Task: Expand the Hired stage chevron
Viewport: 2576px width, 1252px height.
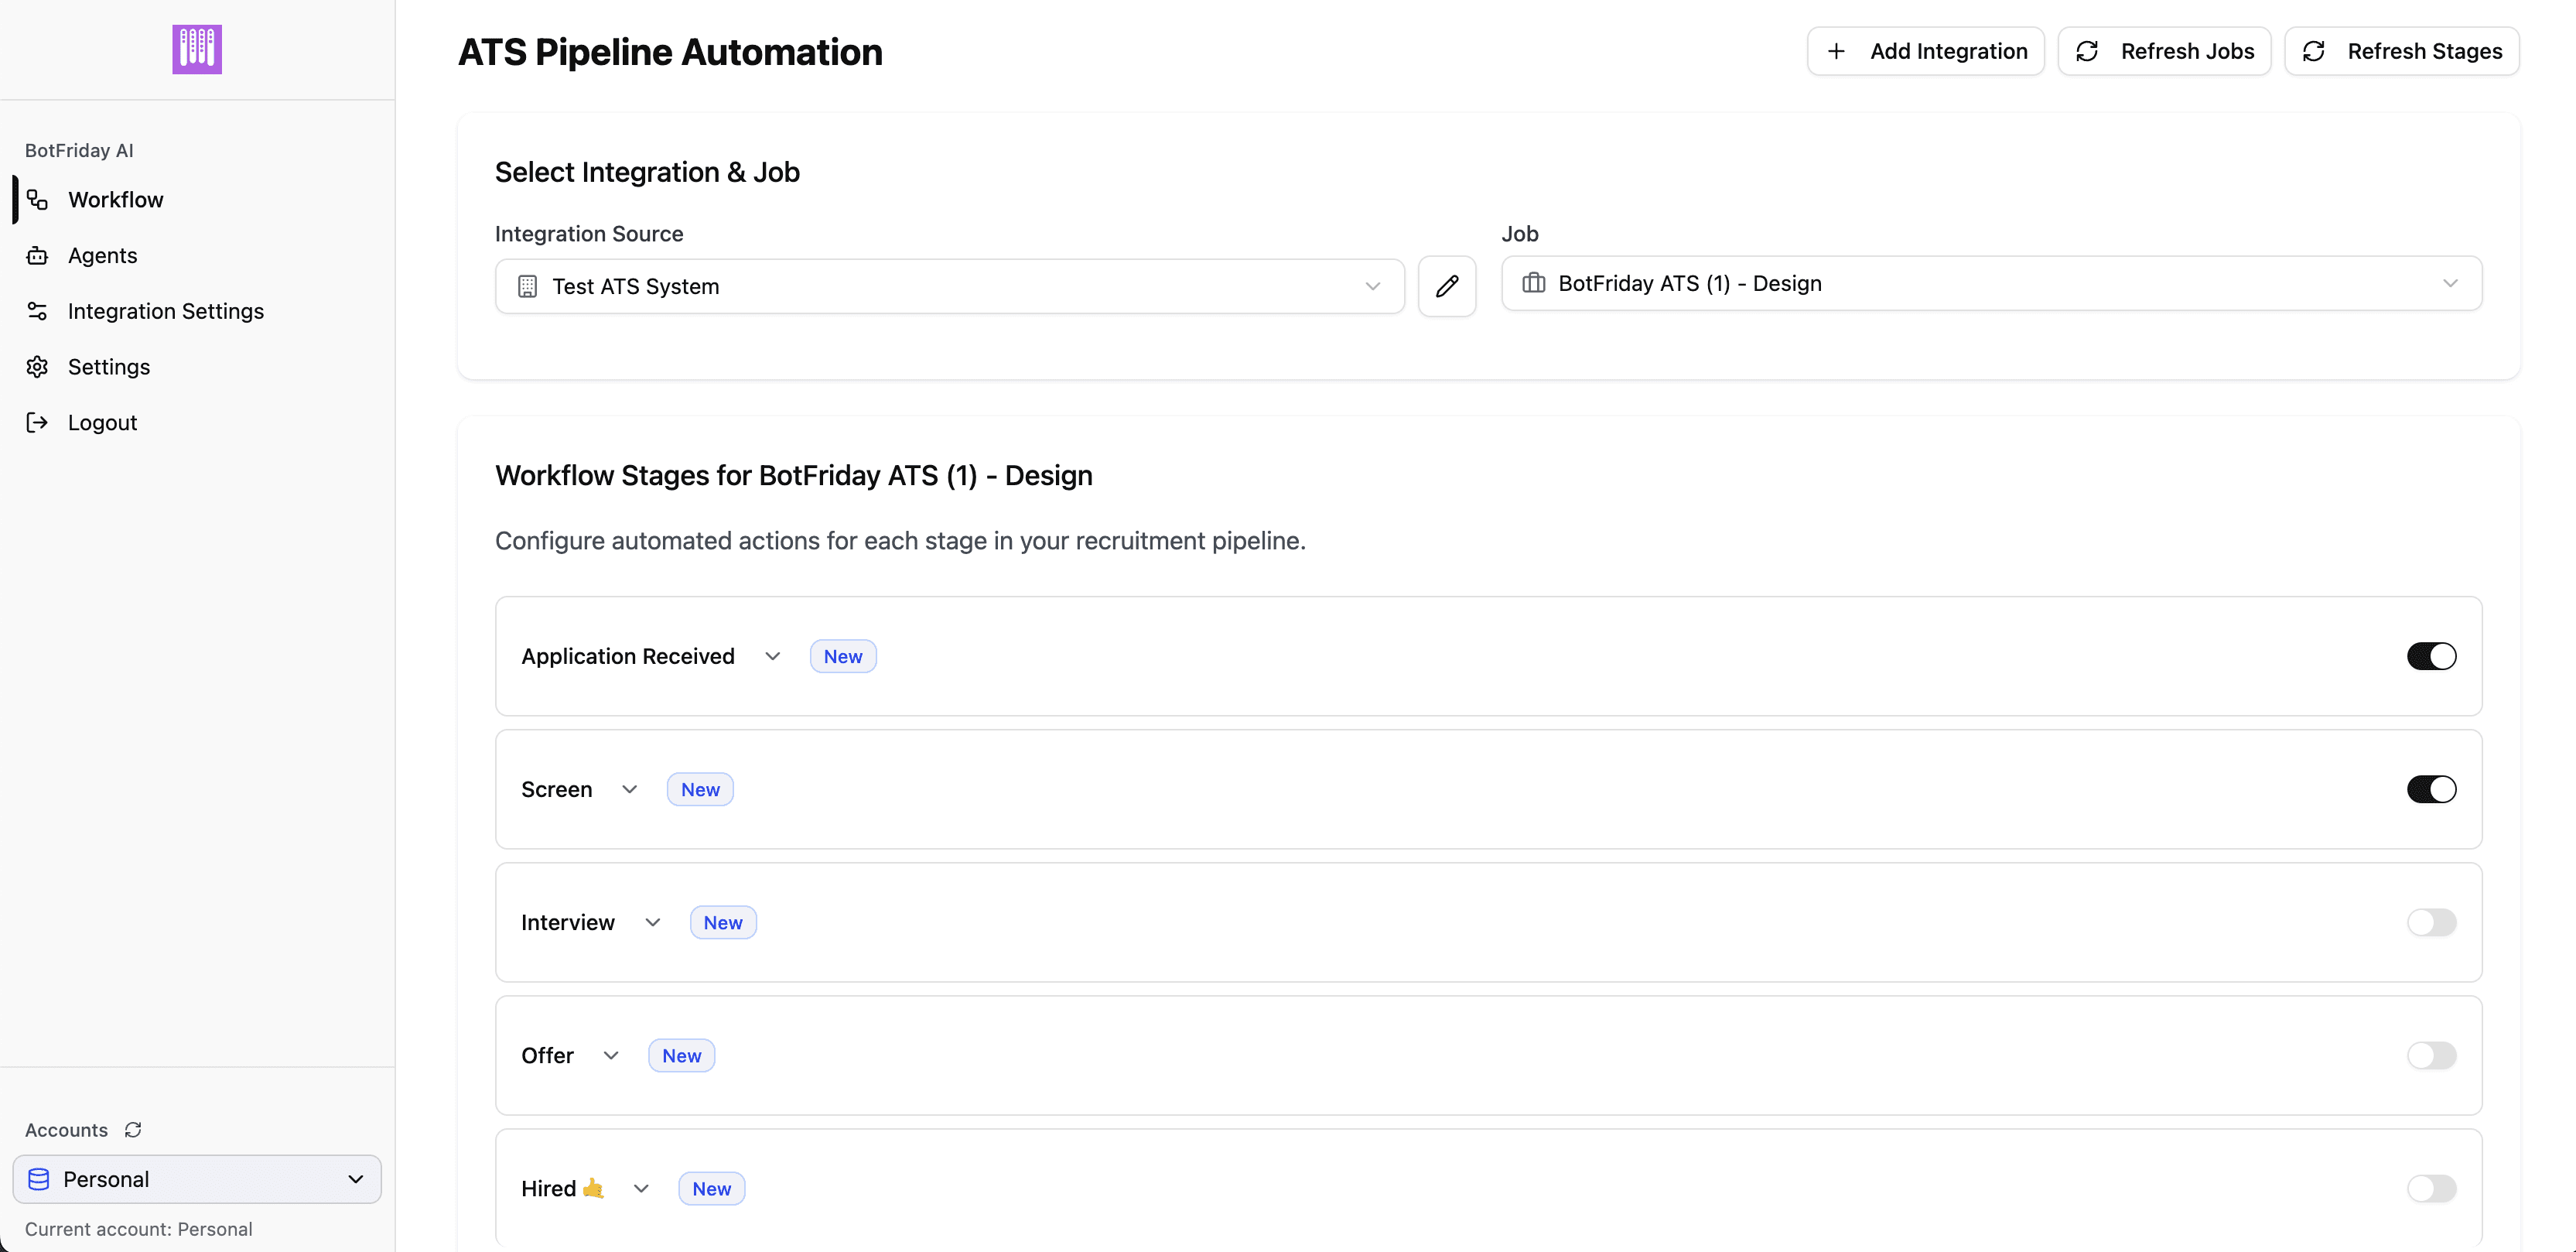Action: click(x=641, y=1188)
